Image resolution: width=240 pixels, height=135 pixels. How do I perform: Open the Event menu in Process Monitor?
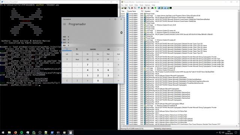(x=131, y=5)
